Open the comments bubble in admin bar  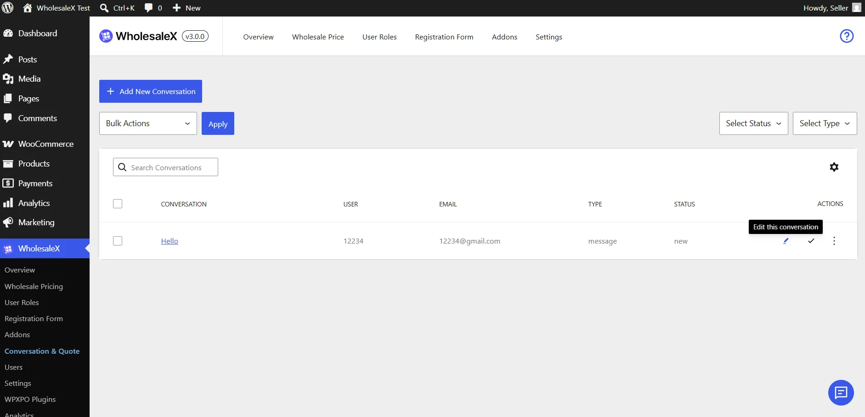coord(148,8)
